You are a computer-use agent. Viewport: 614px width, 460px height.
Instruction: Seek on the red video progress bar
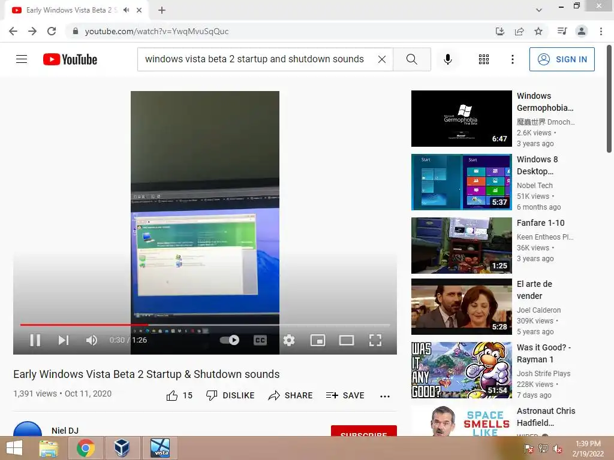[x=205, y=325]
